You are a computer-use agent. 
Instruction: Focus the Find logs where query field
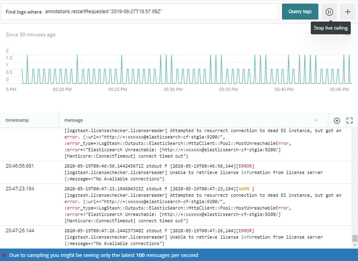pos(140,12)
